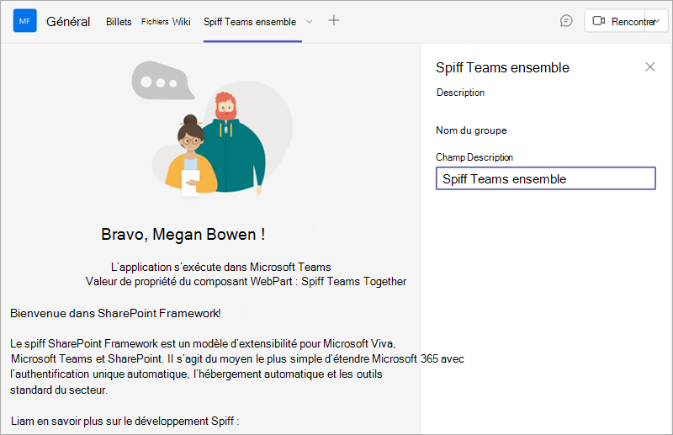The width and height of the screenshot is (673, 435).
Task: Click the MF team avatar icon
Action: point(25,20)
